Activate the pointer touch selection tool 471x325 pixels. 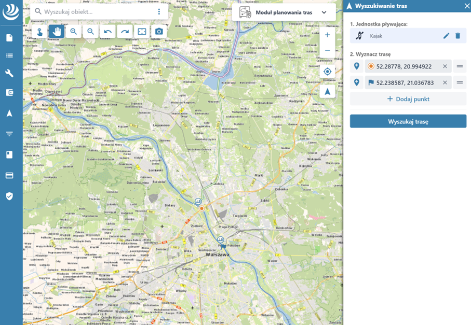[39, 32]
